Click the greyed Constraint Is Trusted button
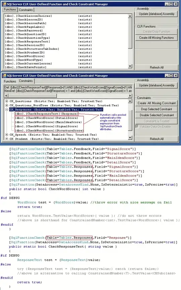The image size is (181, 290). click(x=156, y=121)
